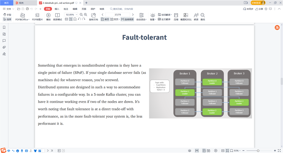Start slideshow with 播放 button
The height and width of the screenshot is (153, 283).
(x=48, y=17)
